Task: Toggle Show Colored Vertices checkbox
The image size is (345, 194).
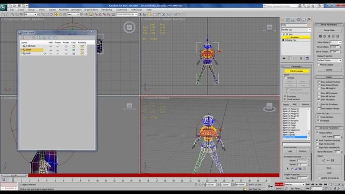Action: point(319,82)
